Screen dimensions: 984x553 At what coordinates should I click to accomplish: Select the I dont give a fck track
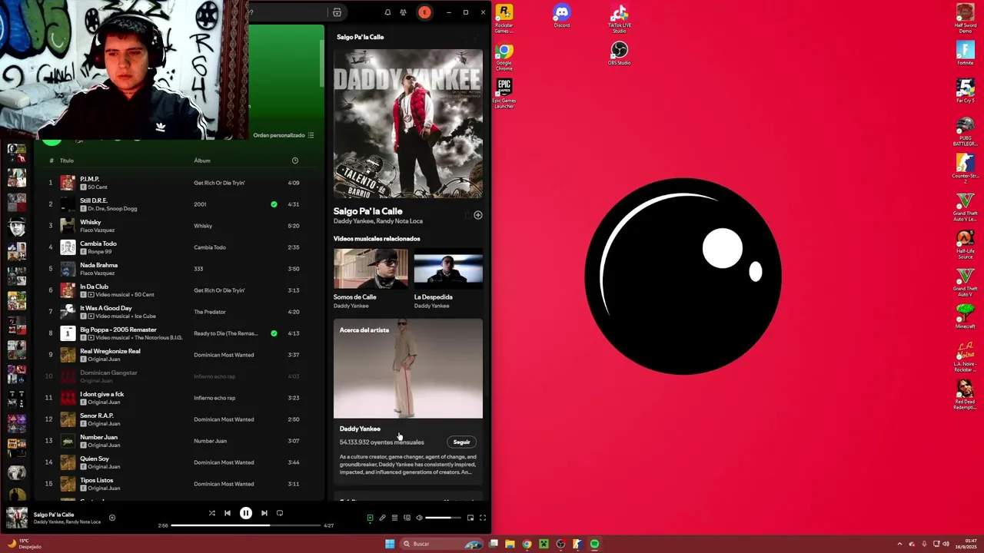pyautogui.click(x=177, y=398)
